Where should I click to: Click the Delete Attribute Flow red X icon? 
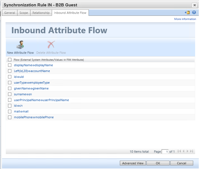[51, 45]
